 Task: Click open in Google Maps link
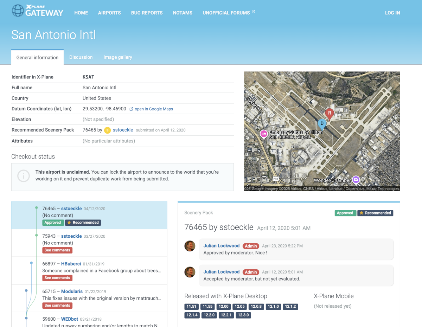154,109
